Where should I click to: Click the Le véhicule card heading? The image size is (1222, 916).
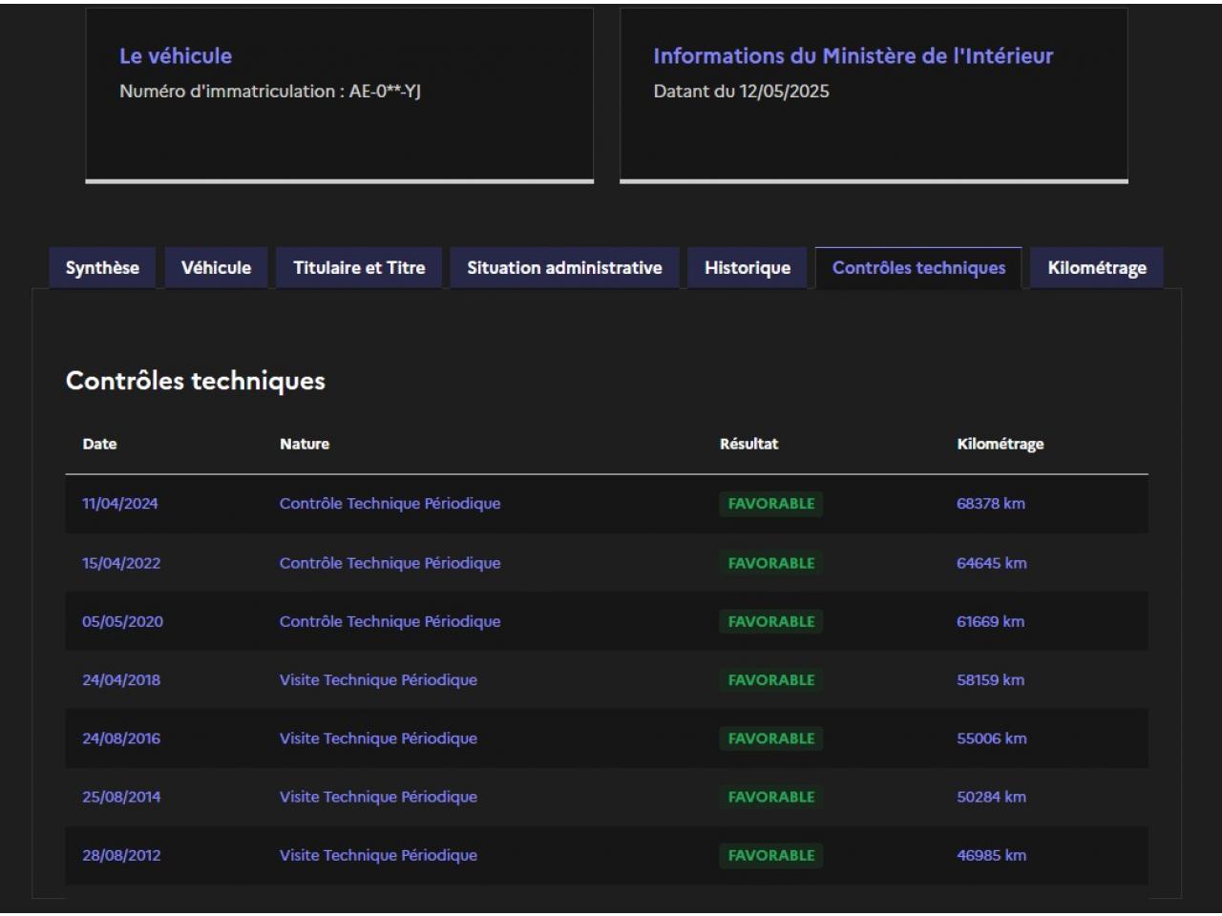coord(176,56)
